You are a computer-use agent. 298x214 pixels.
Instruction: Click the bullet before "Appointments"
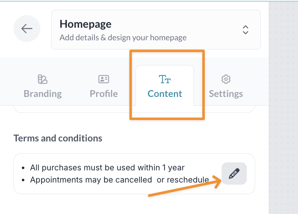24,180
